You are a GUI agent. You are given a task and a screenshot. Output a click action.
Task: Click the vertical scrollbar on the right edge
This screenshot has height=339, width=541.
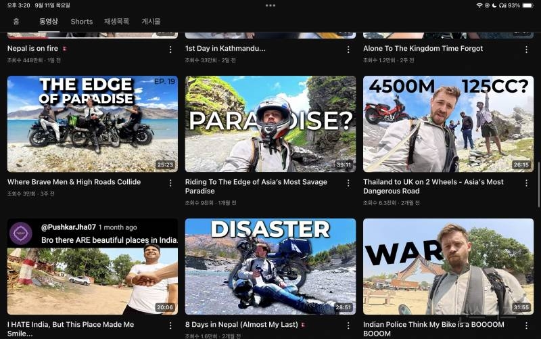click(539, 185)
